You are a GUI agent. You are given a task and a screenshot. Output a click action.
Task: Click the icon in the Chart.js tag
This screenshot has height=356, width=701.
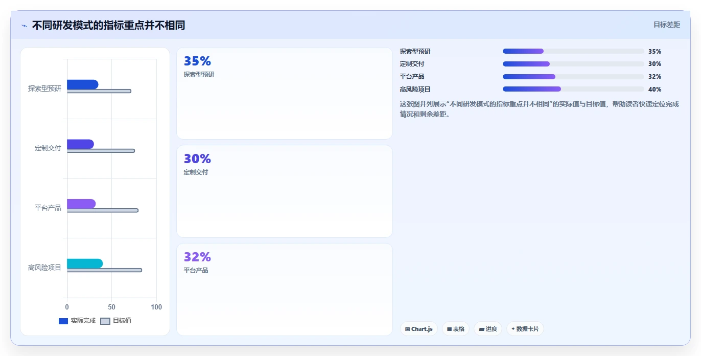pyautogui.click(x=407, y=329)
